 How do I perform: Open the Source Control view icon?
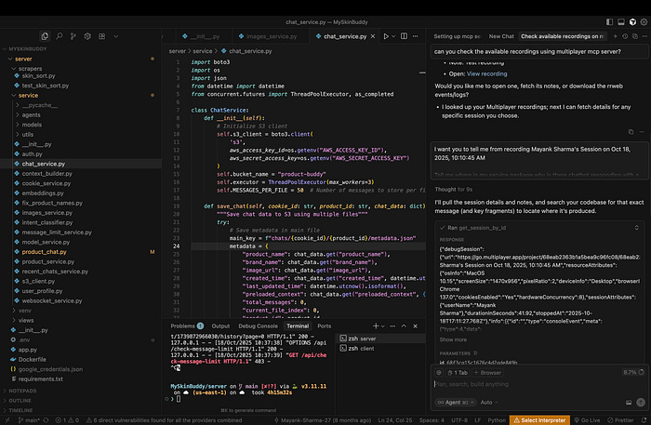tap(73, 36)
